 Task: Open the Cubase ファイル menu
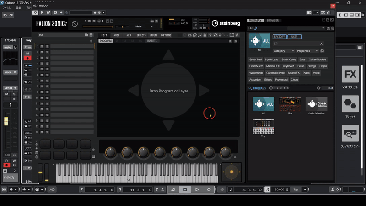[x=6, y=8]
